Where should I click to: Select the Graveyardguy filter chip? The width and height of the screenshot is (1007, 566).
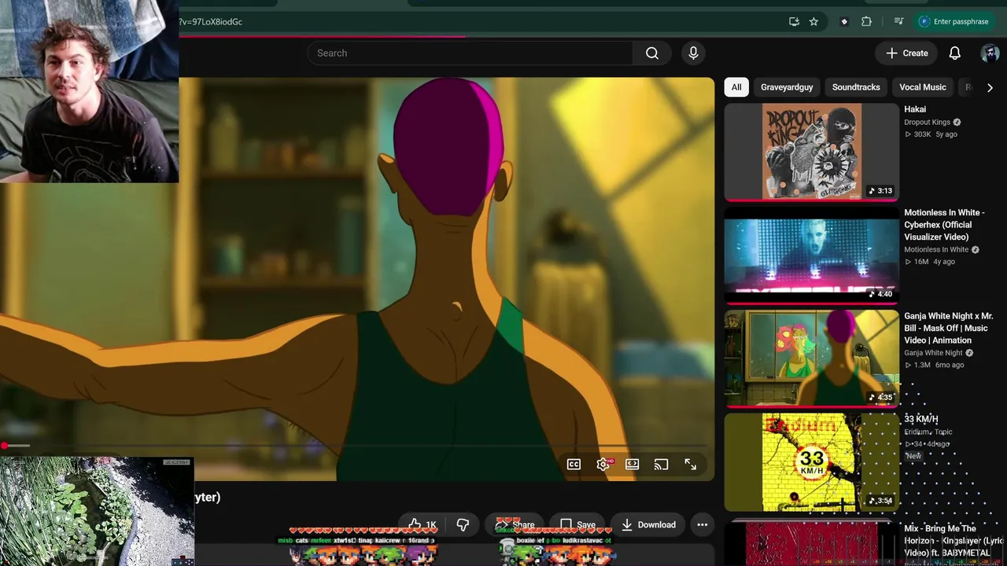click(x=787, y=87)
